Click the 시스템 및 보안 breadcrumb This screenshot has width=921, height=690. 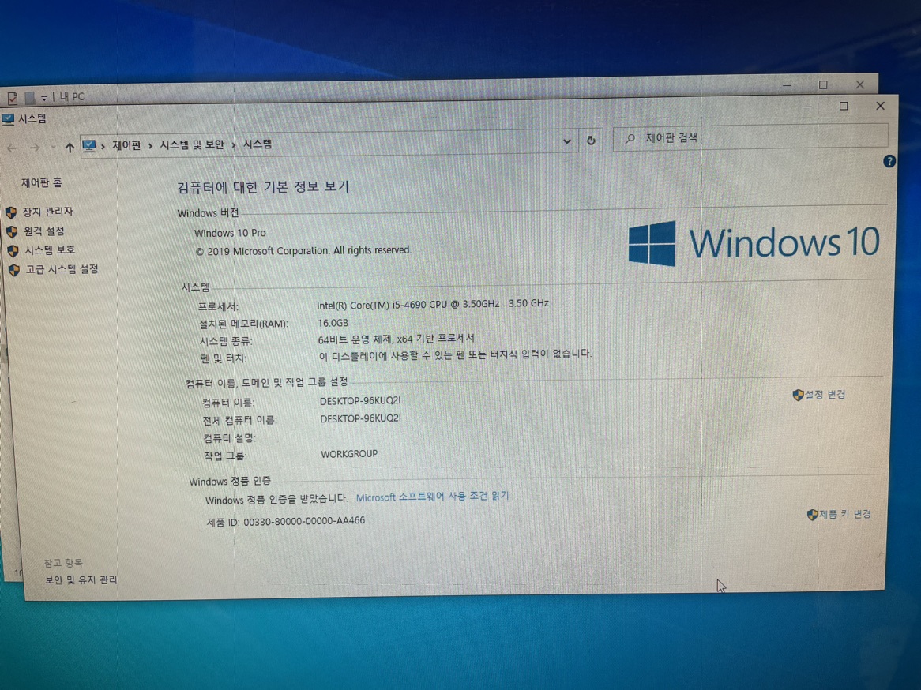192,144
